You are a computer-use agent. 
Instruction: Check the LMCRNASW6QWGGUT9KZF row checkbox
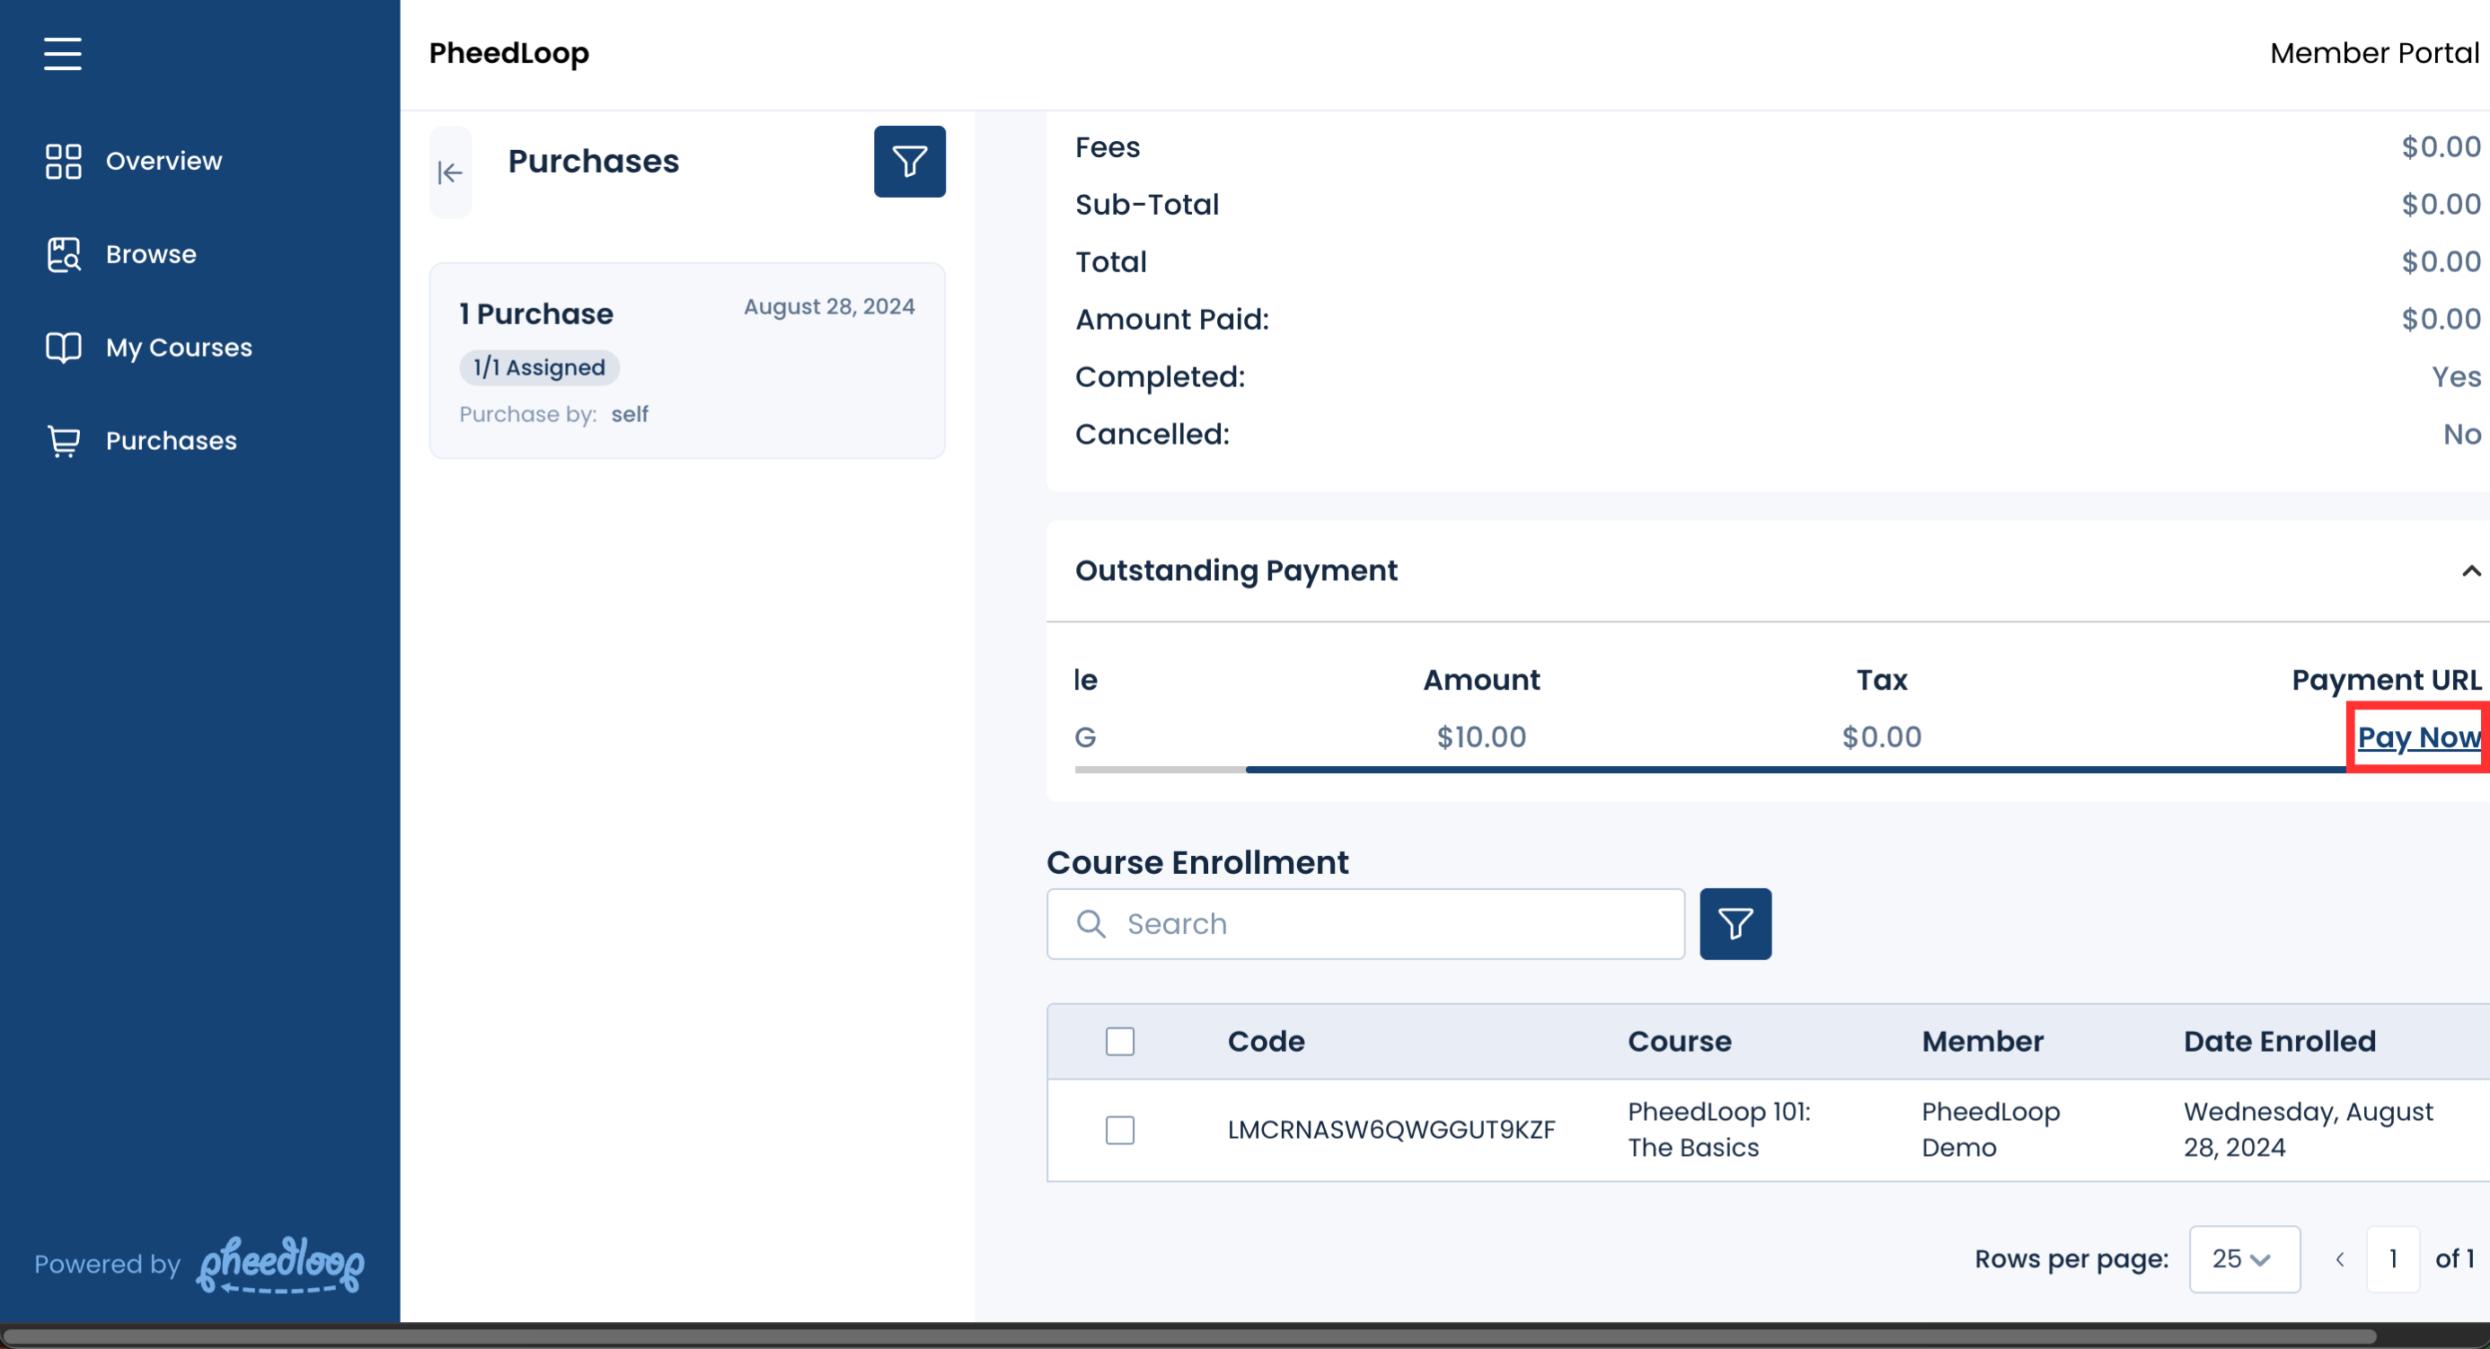point(1119,1130)
